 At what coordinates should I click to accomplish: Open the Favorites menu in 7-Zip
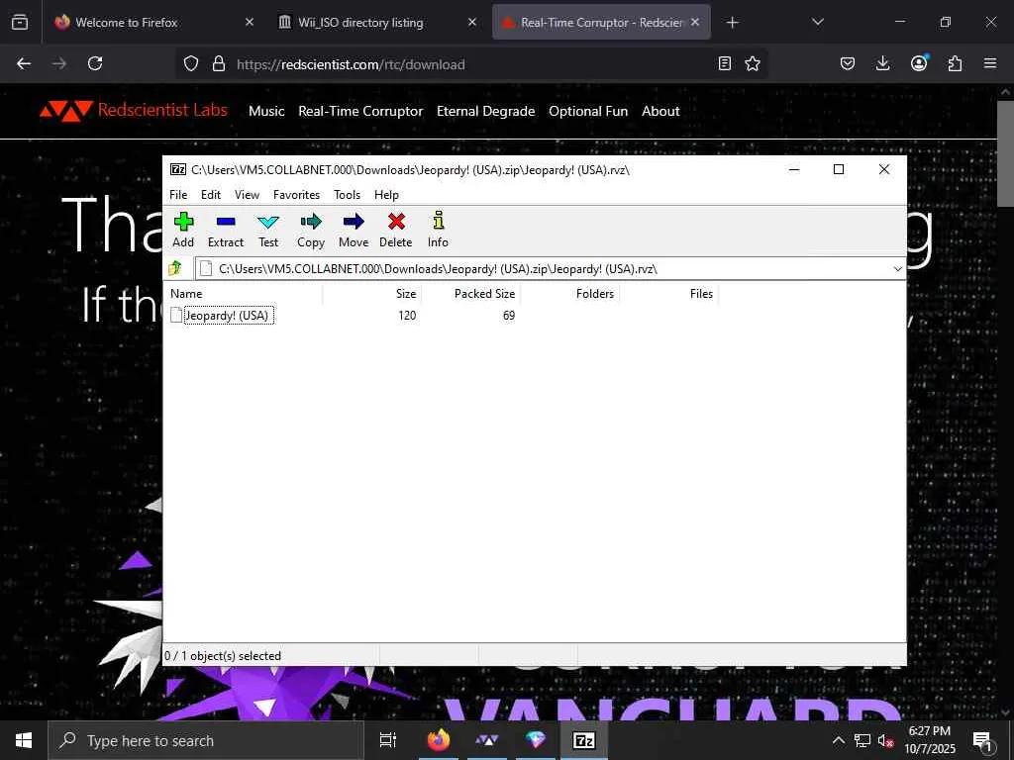296,195
